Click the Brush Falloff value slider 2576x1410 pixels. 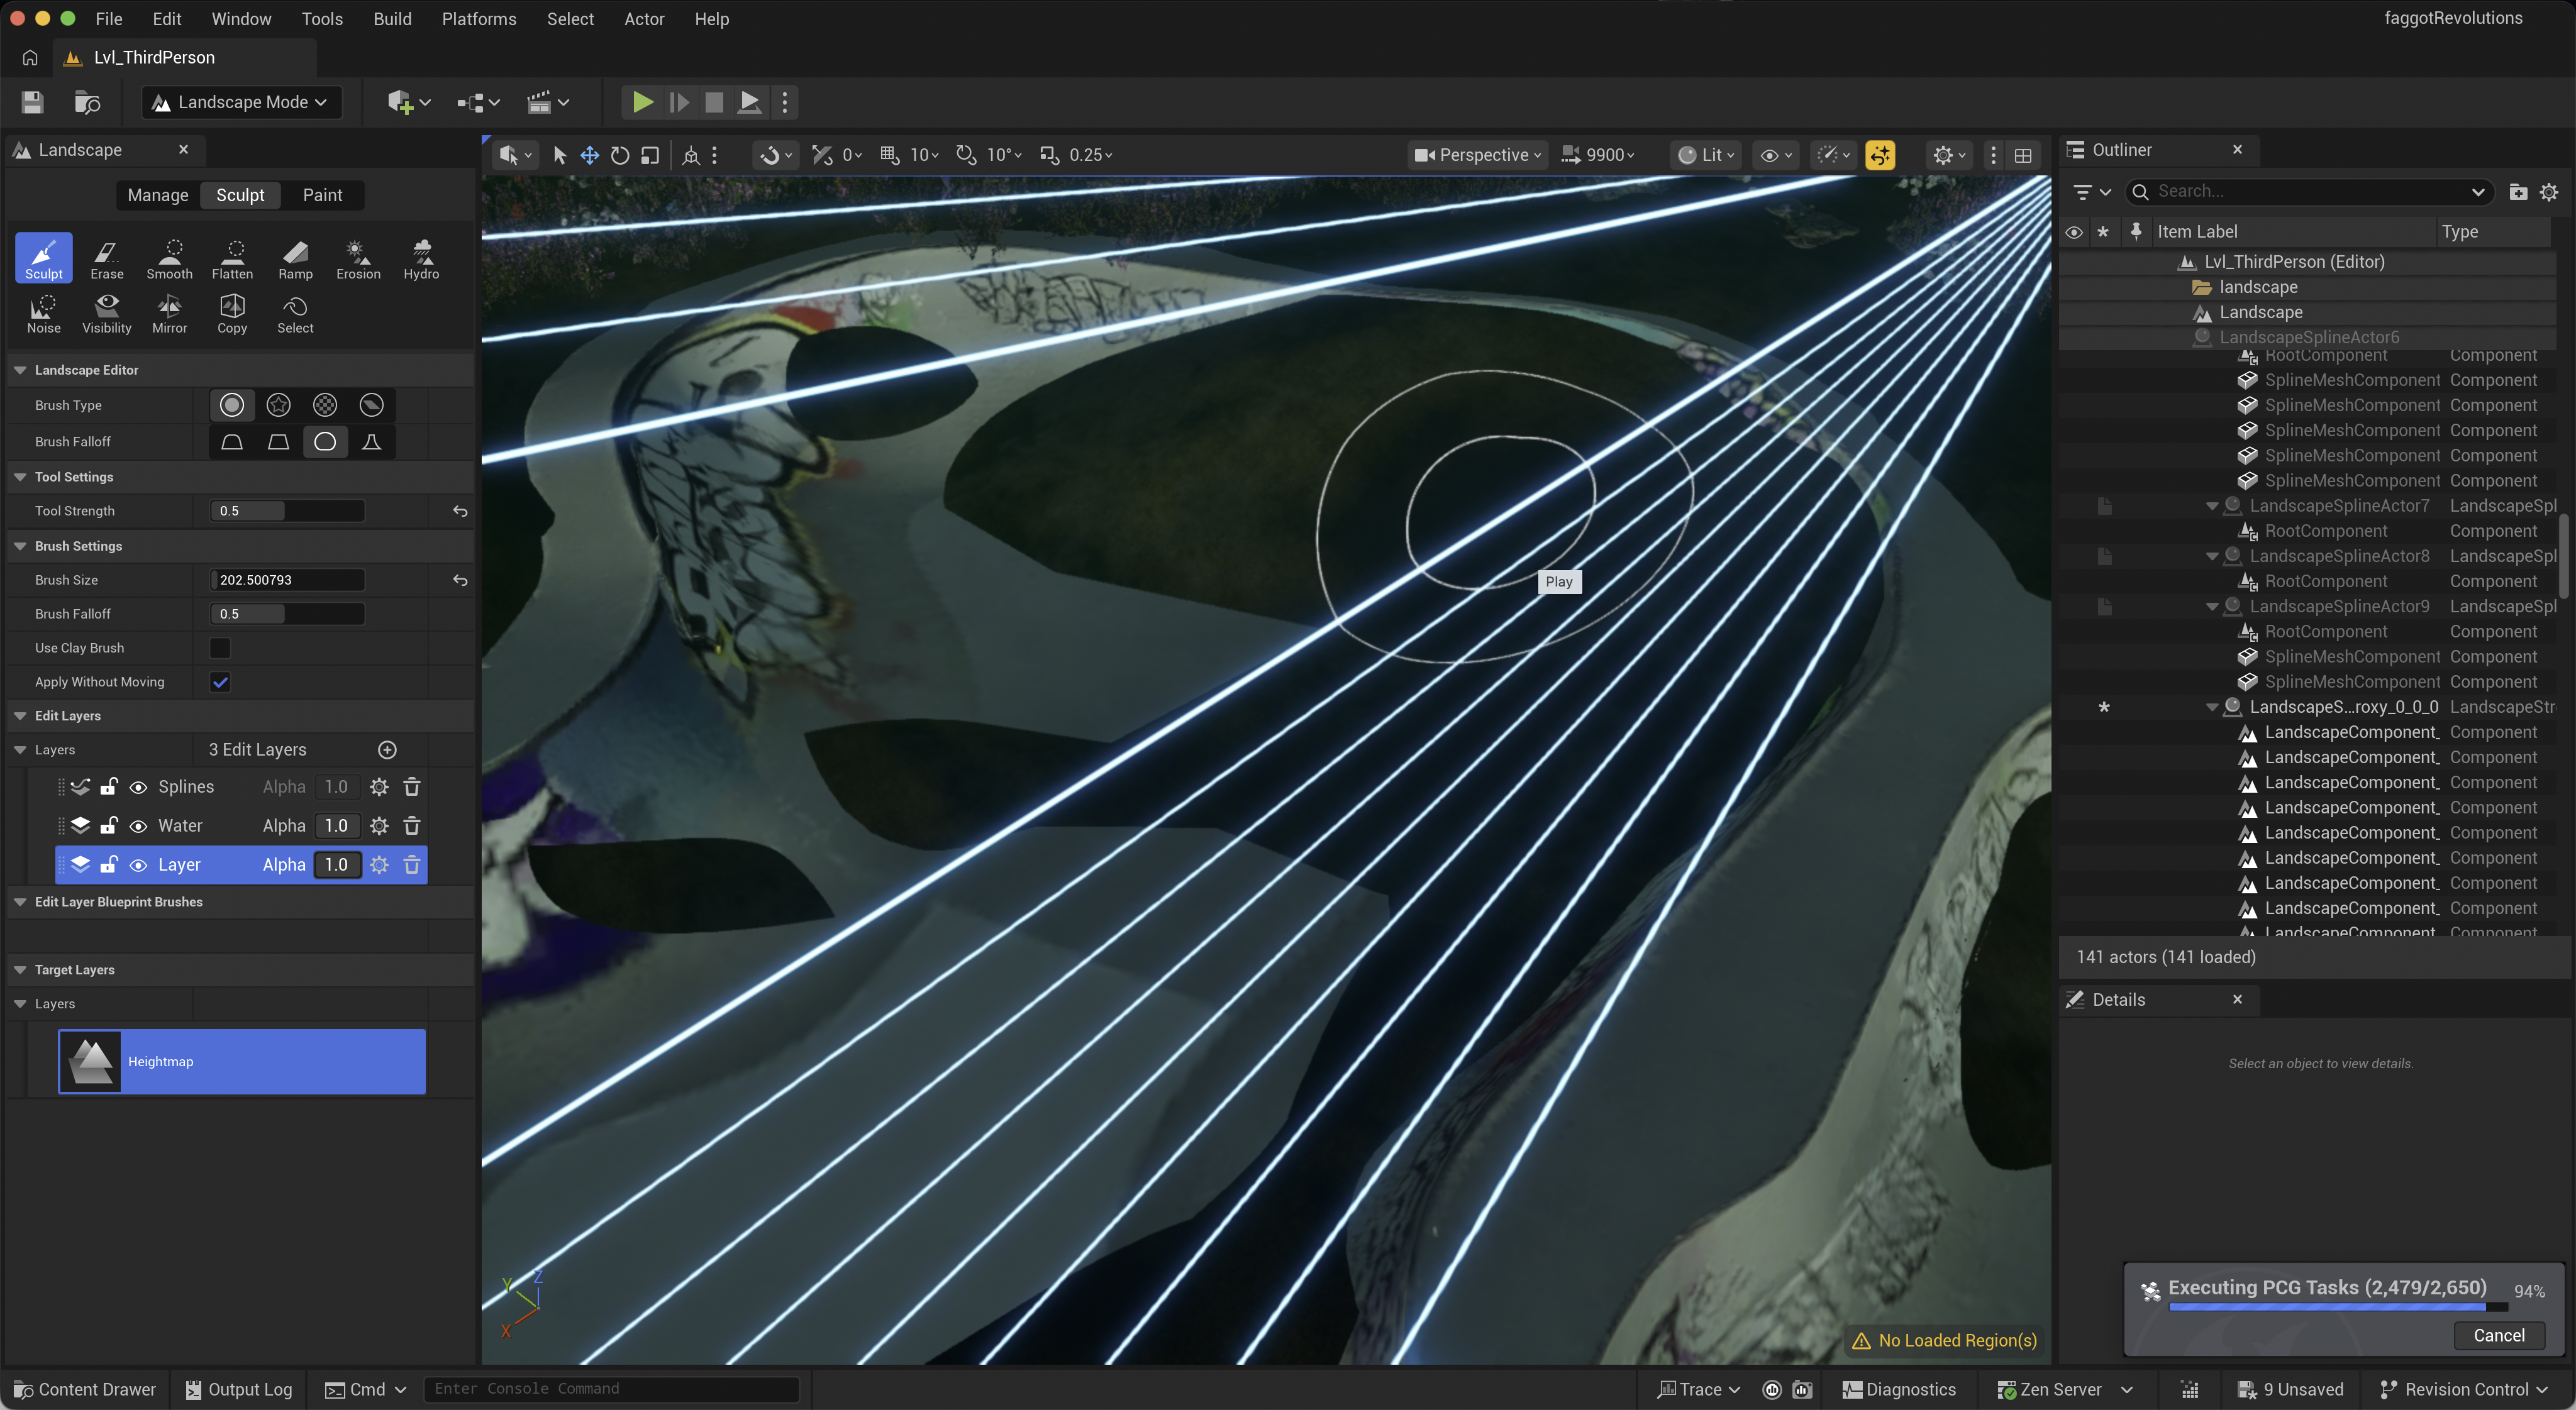[288, 614]
